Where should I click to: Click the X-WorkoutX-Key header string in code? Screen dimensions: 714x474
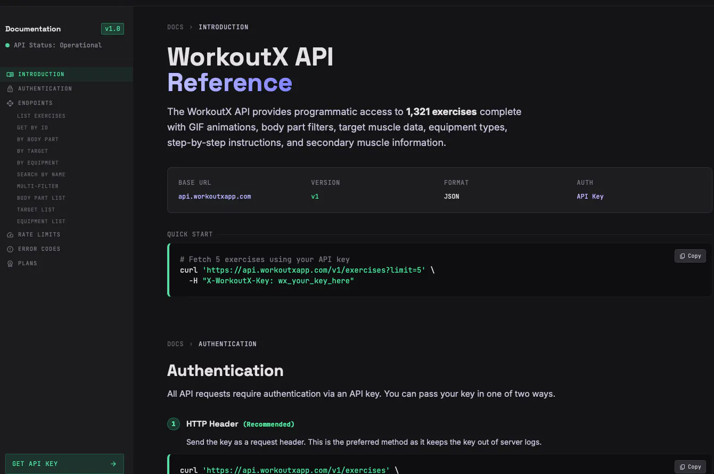tap(278, 281)
